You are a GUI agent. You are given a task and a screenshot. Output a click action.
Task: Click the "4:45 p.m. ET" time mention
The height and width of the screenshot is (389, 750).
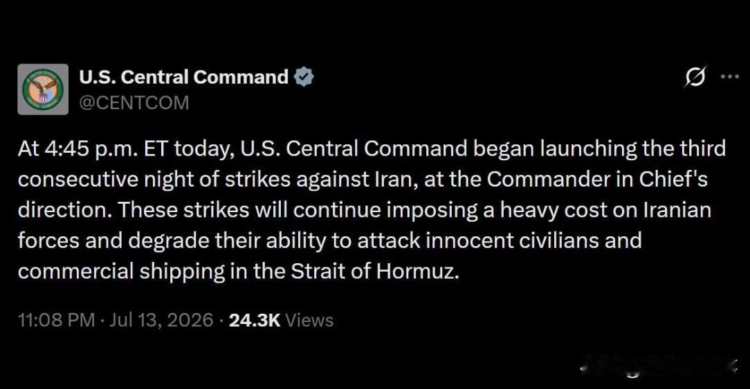tap(106, 149)
